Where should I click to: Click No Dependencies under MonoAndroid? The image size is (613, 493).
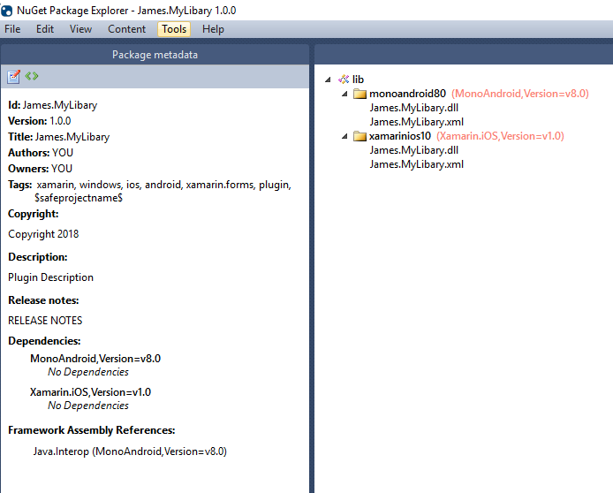pyautogui.click(x=88, y=371)
